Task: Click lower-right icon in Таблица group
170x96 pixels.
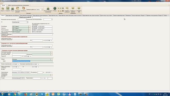Action: (63, 11)
